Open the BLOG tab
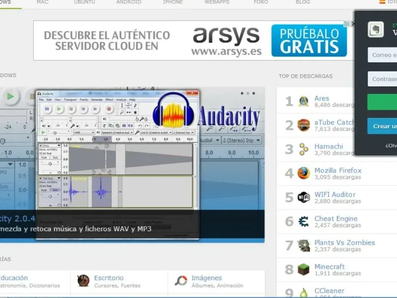The width and height of the screenshot is (397, 298). (x=303, y=2)
